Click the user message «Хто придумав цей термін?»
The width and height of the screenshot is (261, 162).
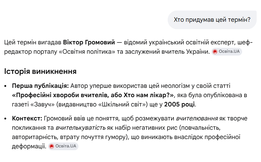tap(212, 20)
